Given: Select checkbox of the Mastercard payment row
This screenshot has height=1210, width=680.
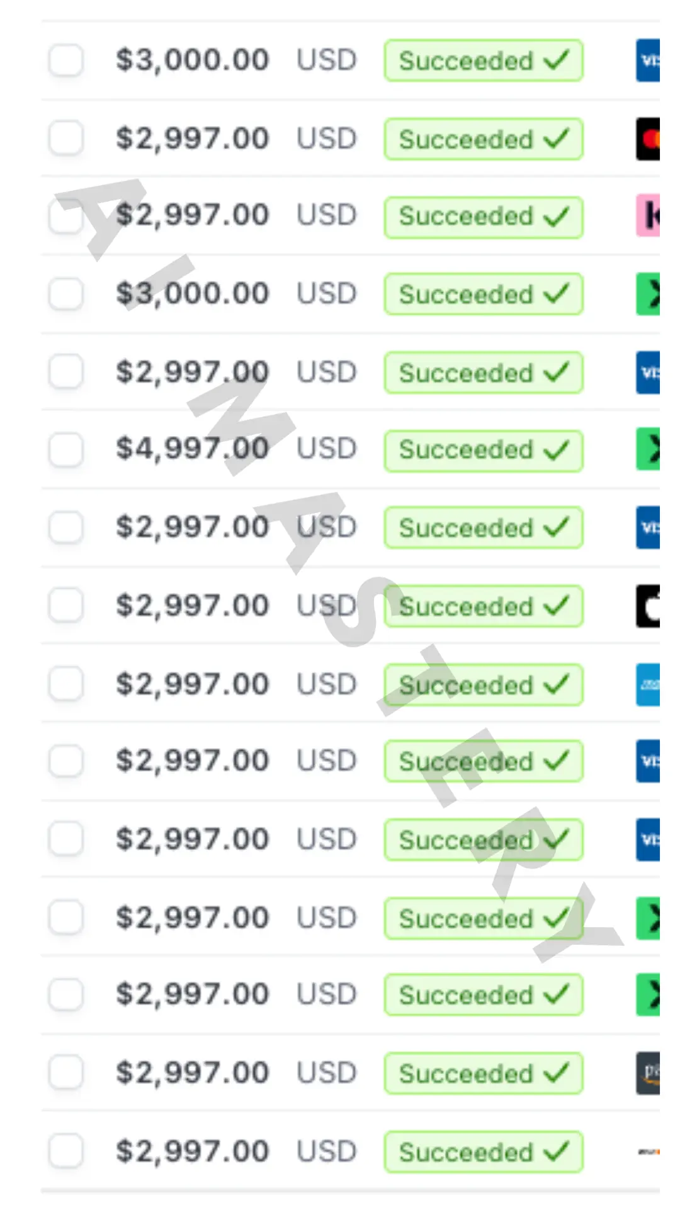Looking at the screenshot, I should pos(66,139).
